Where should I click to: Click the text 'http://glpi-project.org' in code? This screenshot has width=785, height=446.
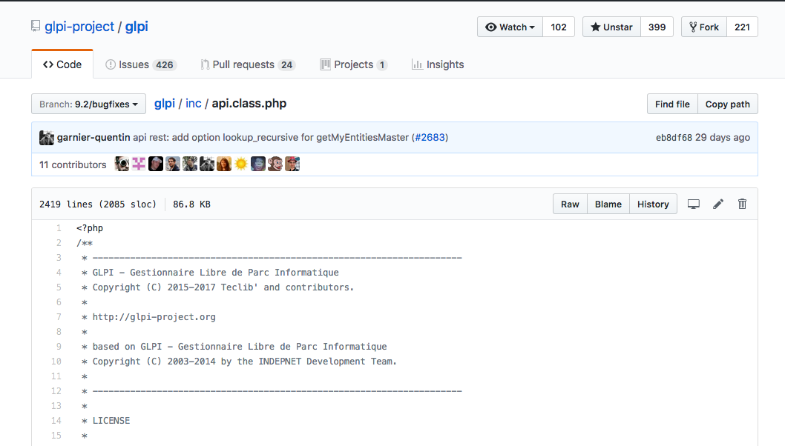(154, 317)
